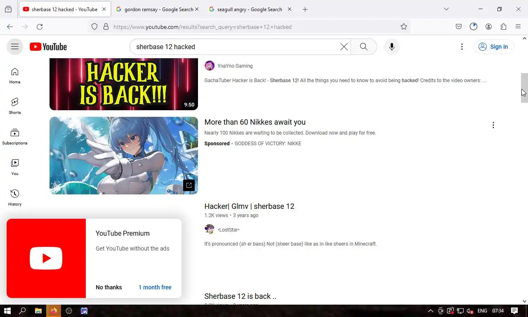Select the sherbase 12 hacked YouTube tab
Viewport: 528px width, 317px height.
pyautogui.click(x=64, y=9)
